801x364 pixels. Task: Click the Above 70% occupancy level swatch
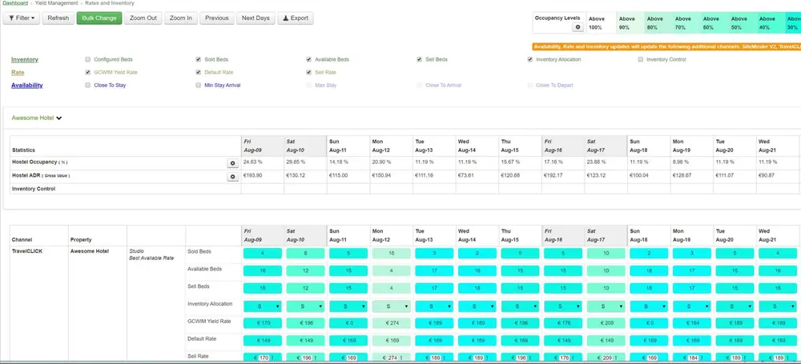pyautogui.click(x=686, y=23)
